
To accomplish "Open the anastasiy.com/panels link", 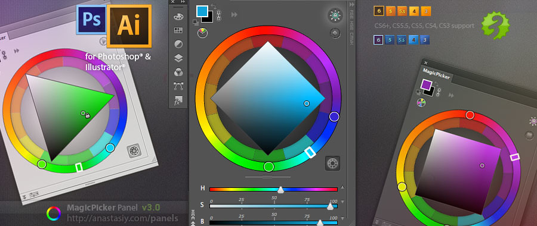I will (122, 218).
